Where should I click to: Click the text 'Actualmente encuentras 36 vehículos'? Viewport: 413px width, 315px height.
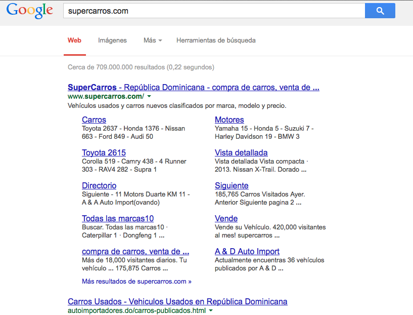[269, 260]
